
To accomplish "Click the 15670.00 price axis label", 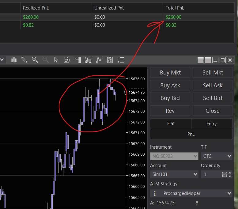I will click(x=137, y=143).
